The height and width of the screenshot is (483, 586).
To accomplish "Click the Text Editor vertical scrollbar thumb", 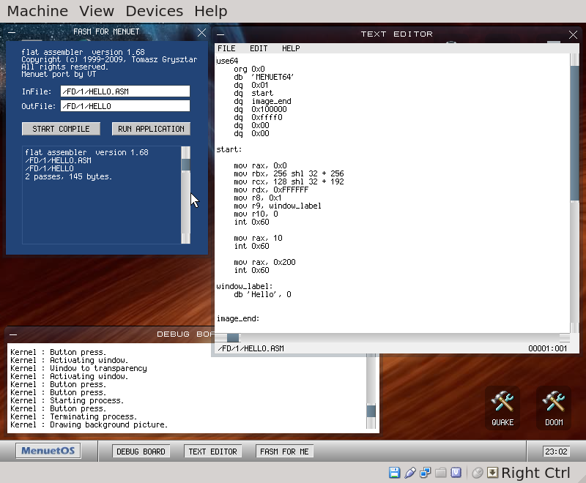I will click(574, 134).
